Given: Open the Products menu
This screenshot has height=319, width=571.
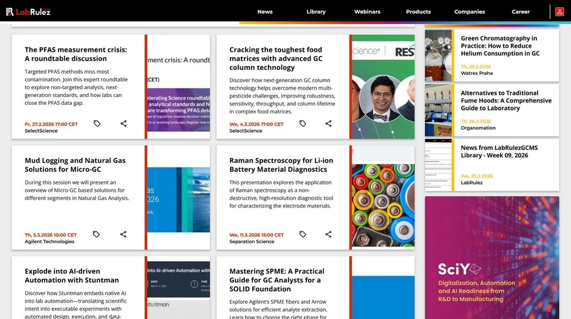Looking at the screenshot, I should tap(418, 11).
